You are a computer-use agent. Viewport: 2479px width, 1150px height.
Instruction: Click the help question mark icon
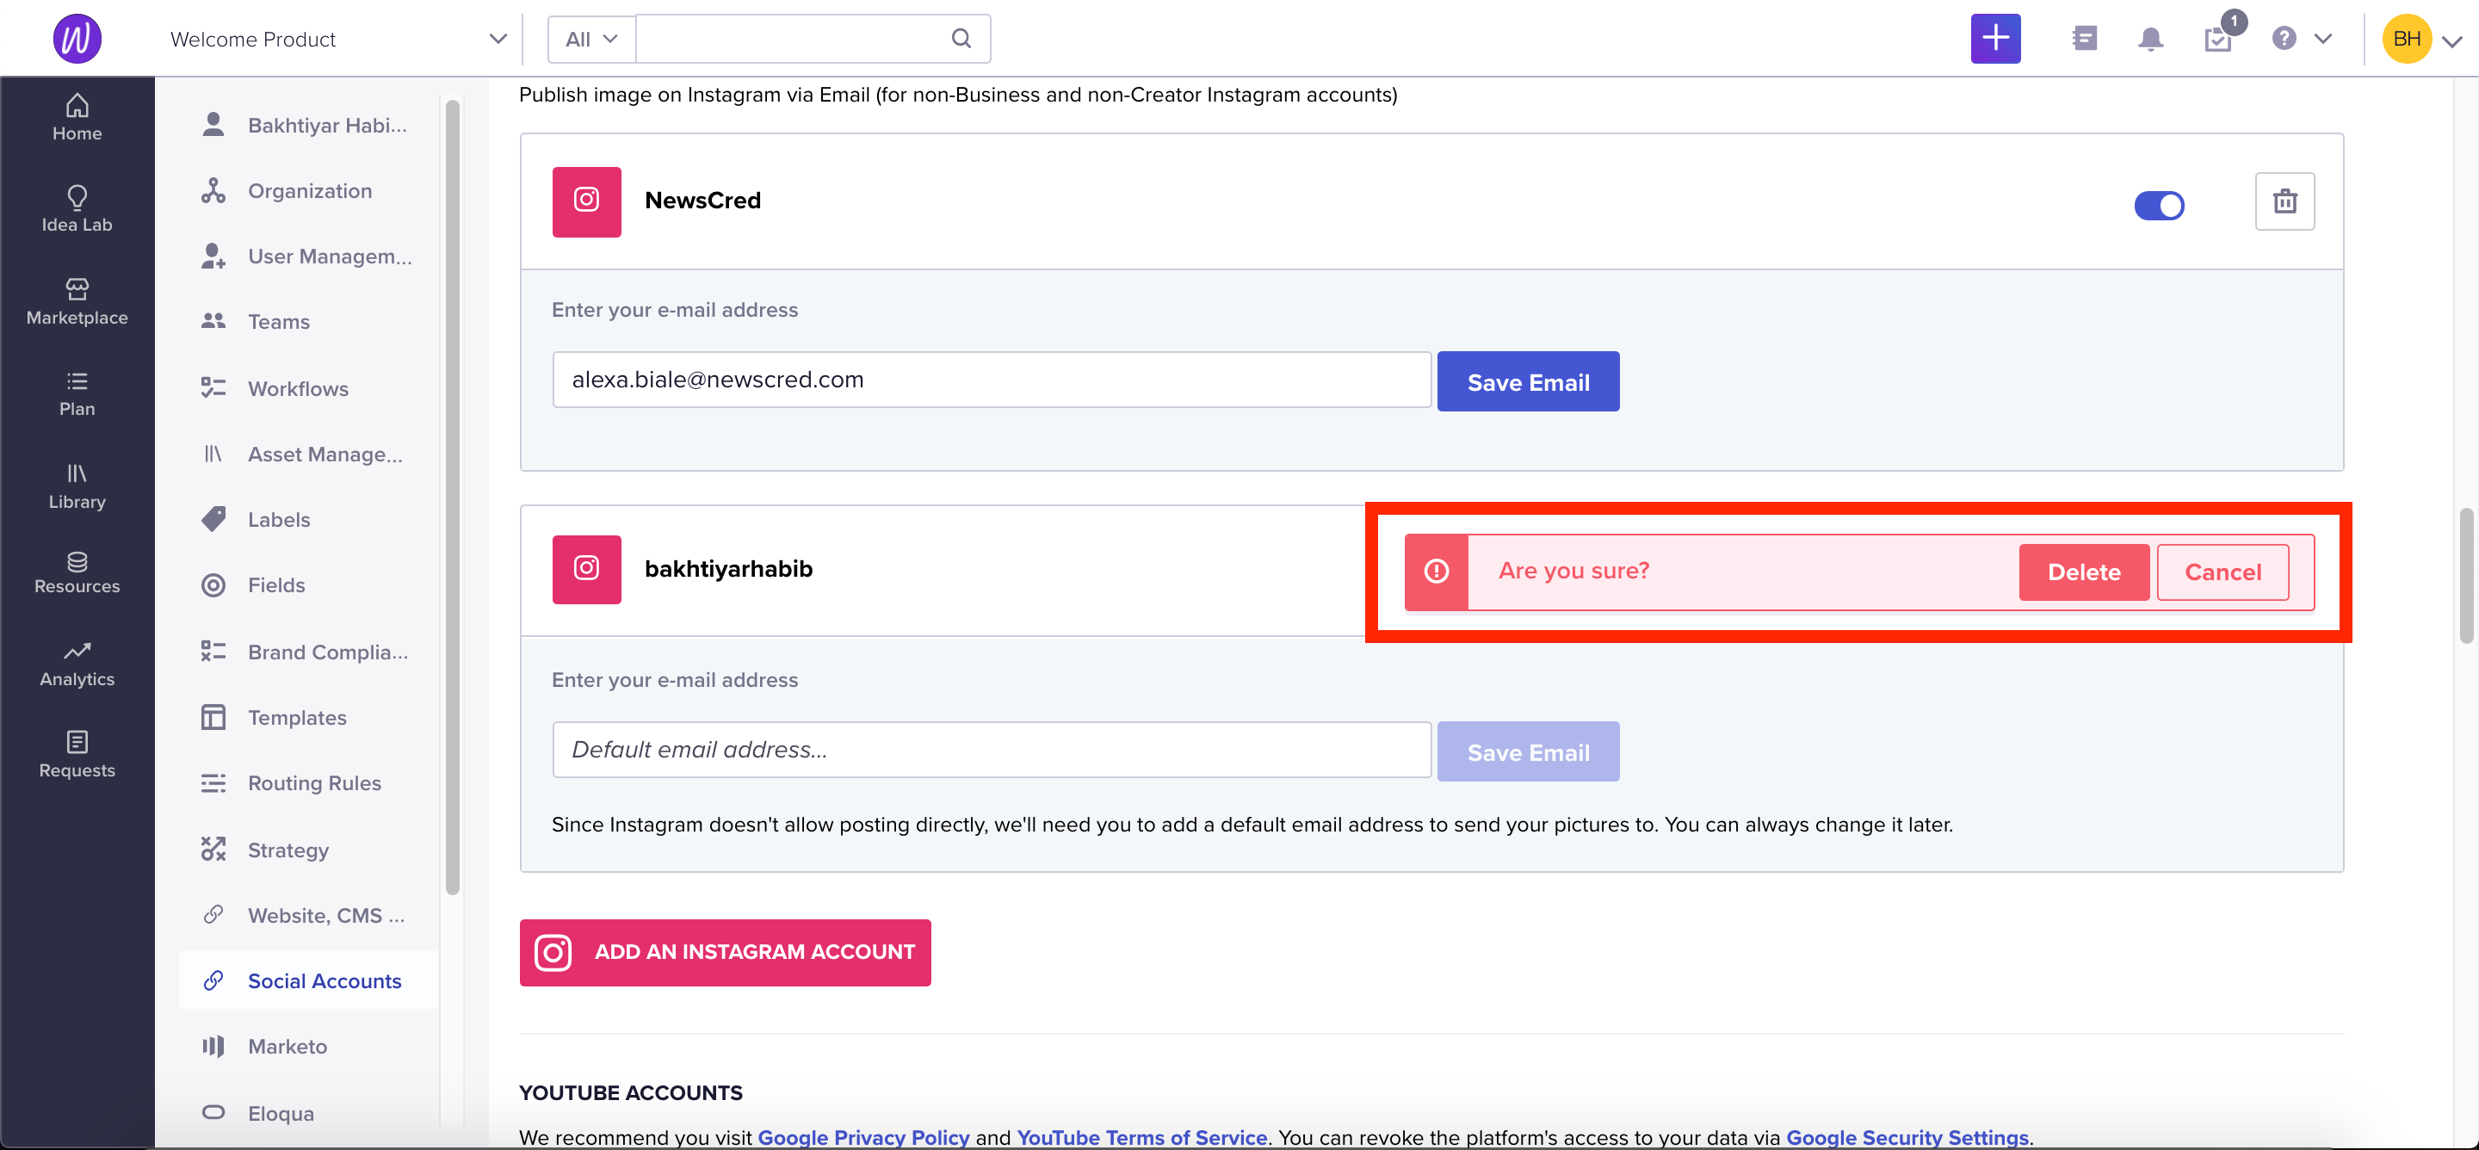pos(2284,39)
